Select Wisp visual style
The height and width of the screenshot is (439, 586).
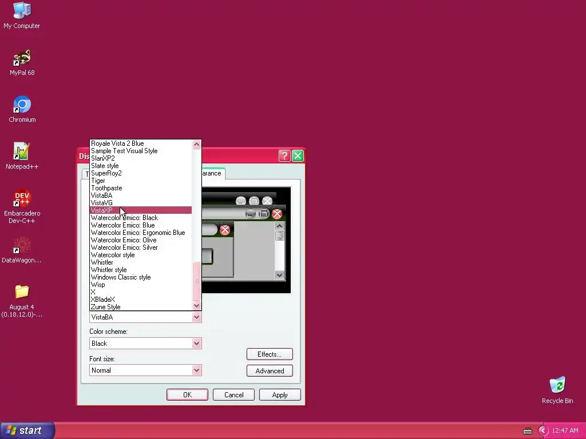pos(141,285)
